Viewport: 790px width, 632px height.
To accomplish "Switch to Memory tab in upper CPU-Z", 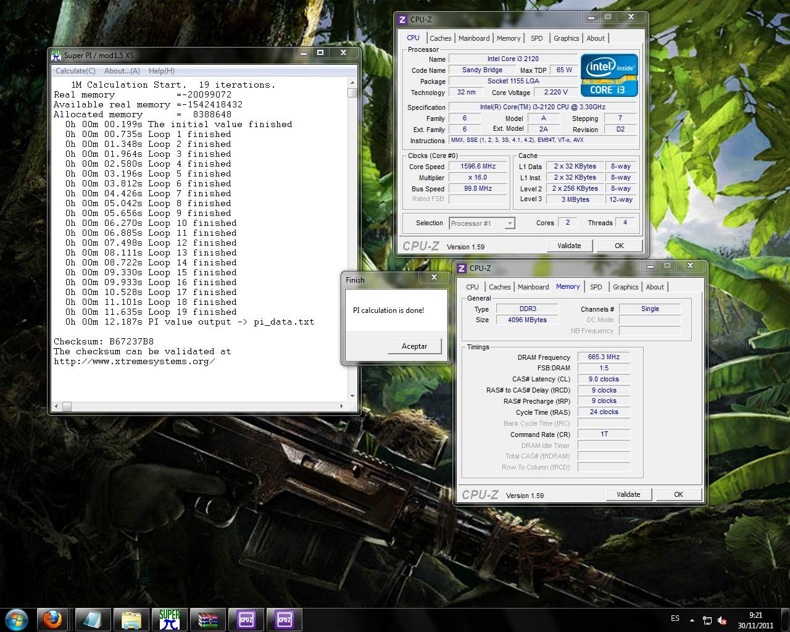I will click(509, 38).
